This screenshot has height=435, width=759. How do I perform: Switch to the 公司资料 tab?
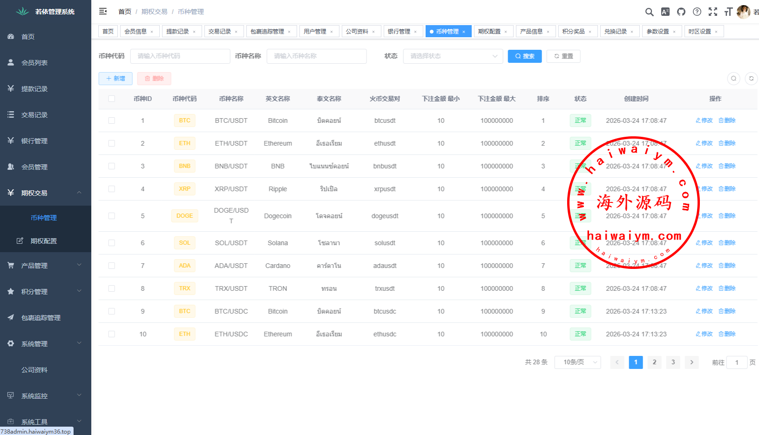pyautogui.click(x=360, y=32)
